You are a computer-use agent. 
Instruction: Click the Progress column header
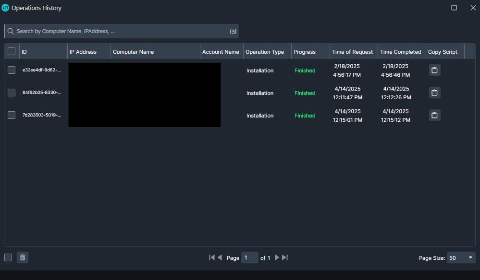tap(305, 52)
